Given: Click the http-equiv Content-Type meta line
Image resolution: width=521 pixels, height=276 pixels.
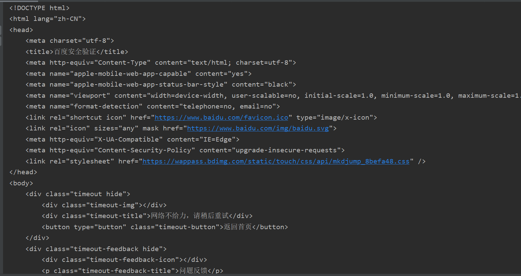Looking at the screenshot, I should 161,63.
